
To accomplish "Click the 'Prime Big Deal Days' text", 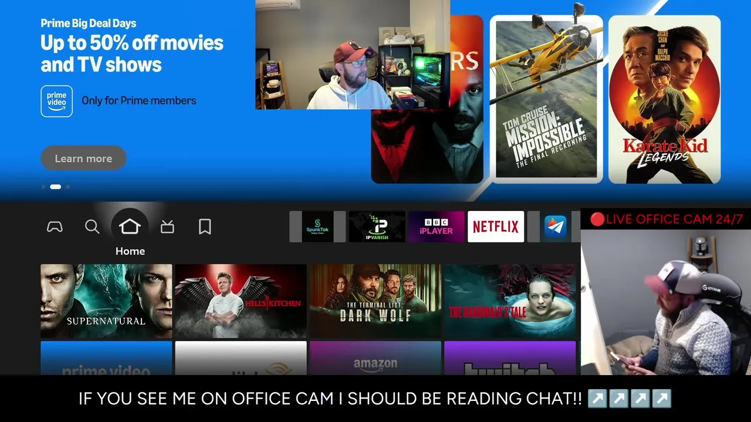I will tap(88, 23).
